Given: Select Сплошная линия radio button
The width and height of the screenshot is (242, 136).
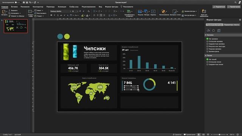Looking at the screenshot, I should pos(207,62).
